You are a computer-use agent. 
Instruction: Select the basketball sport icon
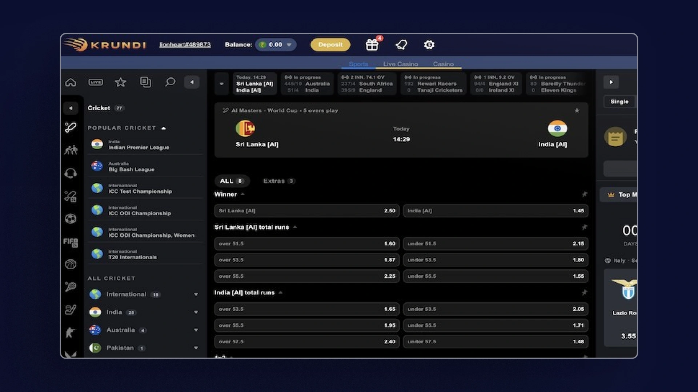coord(71,264)
